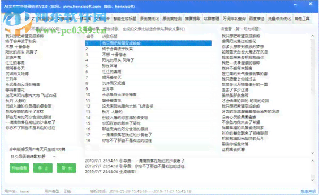
Task: Click the 用户名 henxi status entry
Action: 16,191
